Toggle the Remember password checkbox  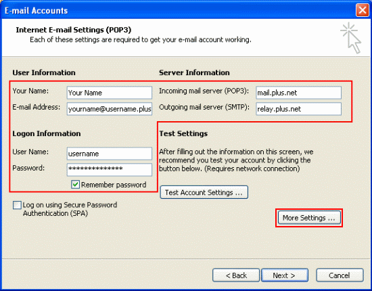(76, 185)
